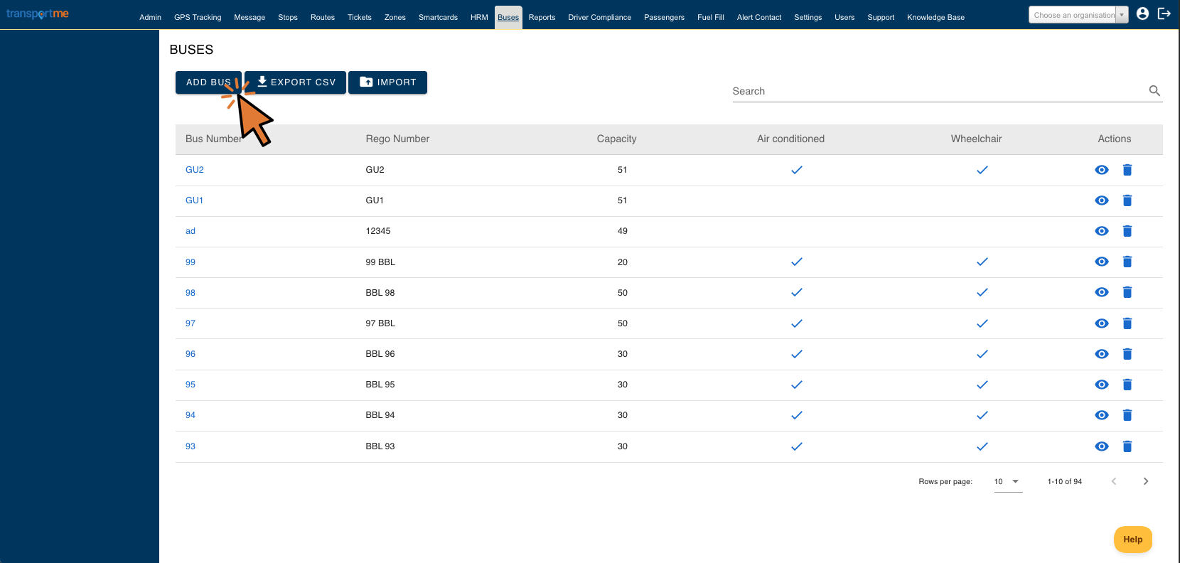Open the Tickets menu
The image size is (1180, 563).
[360, 17]
